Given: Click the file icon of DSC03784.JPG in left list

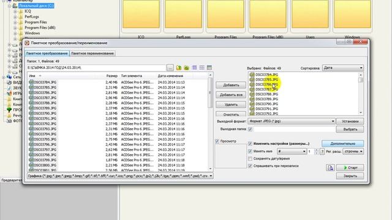Looking at the screenshot, I should (31, 82).
